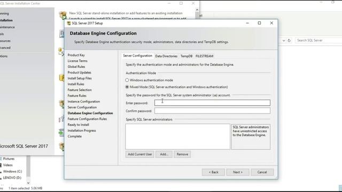
Task: Click Global Rules step in sidebar
Action: [76, 67]
